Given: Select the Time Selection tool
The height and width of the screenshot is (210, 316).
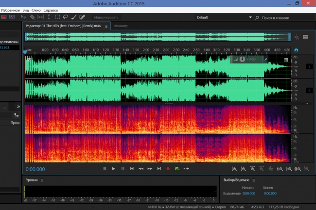Looking at the screenshot, I should click(x=49, y=17).
